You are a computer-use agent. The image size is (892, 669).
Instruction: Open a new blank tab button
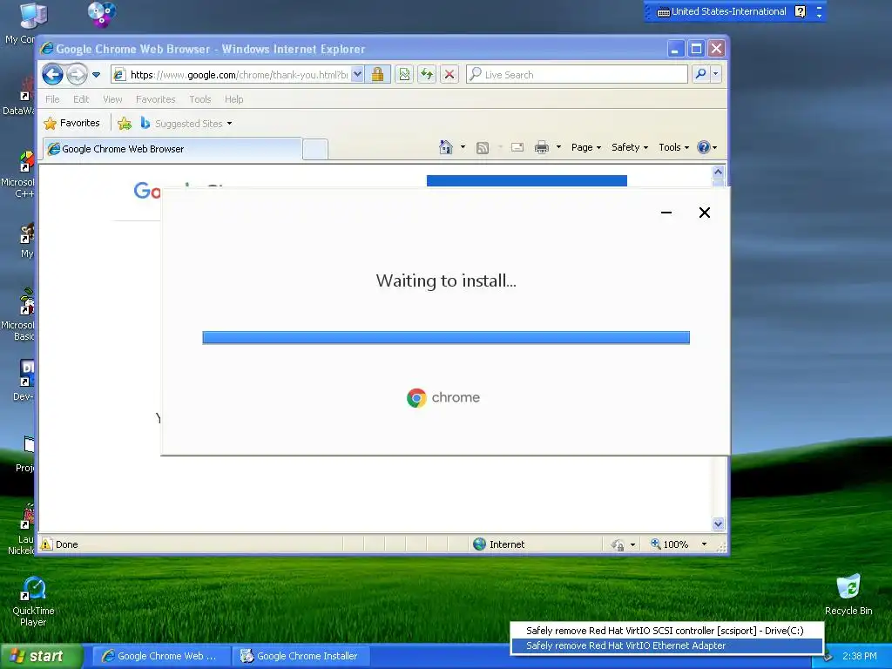click(315, 149)
